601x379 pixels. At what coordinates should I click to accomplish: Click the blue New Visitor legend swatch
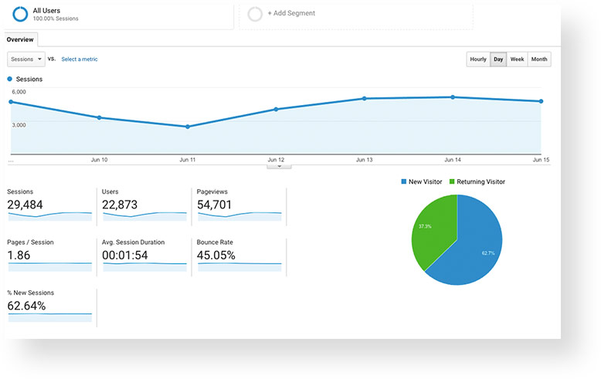403,182
